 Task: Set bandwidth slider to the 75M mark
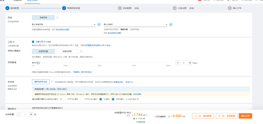point(134,63)
